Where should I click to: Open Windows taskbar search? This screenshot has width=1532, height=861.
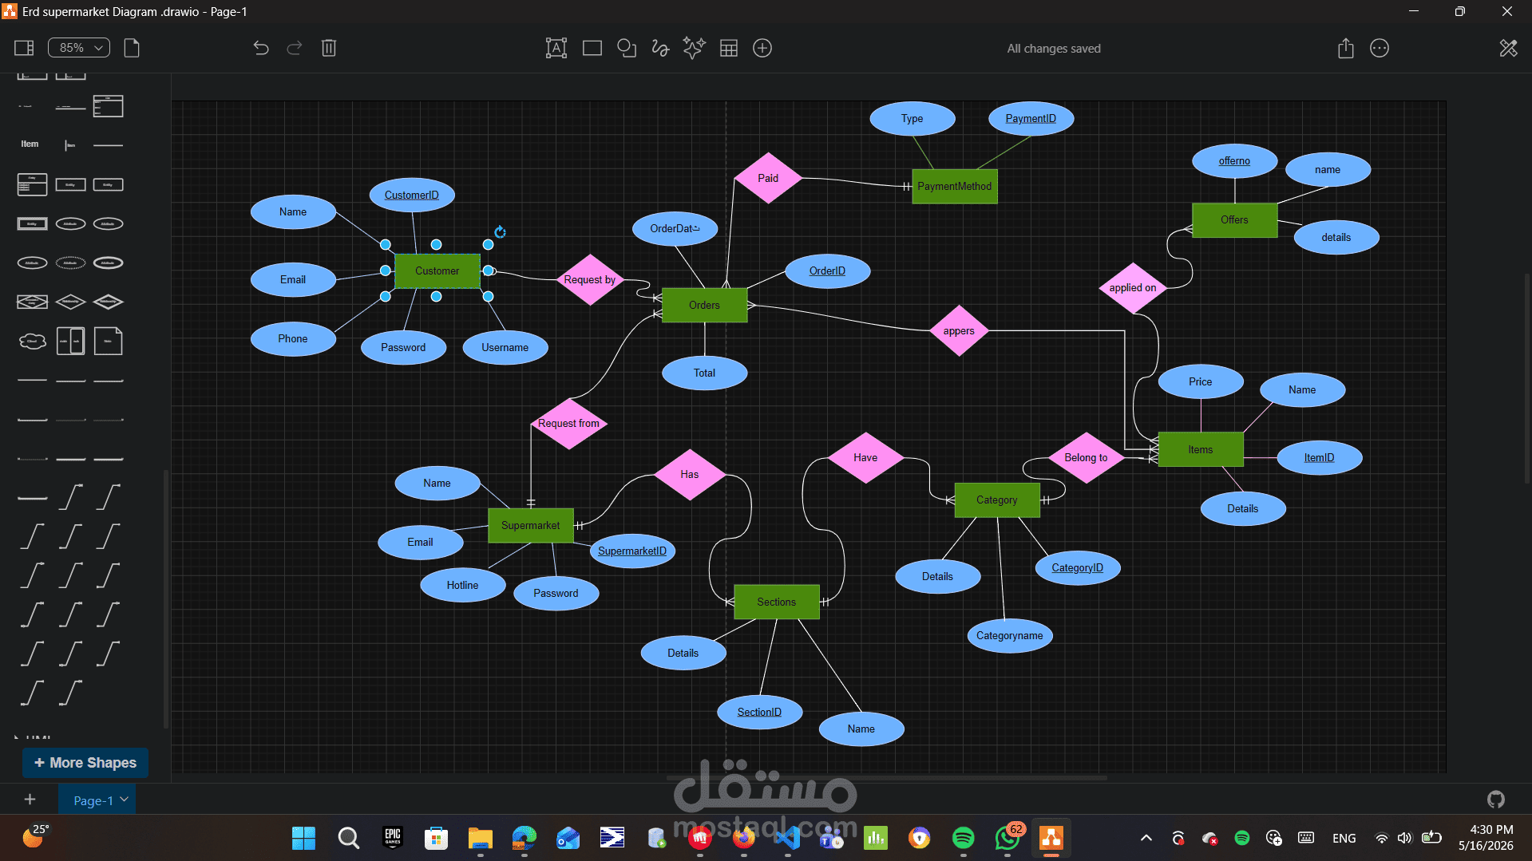pos(348,838)
